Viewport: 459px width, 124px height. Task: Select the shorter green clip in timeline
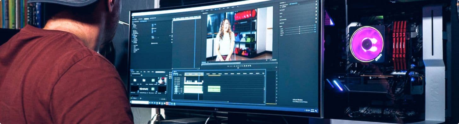214,89
